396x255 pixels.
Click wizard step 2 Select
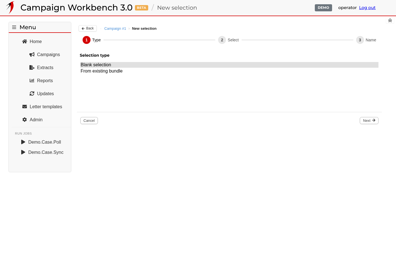228,40
